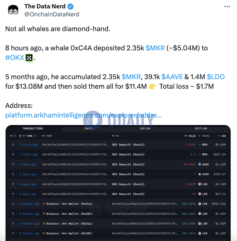The height and width of the screenshot is (241, 237).
Task: Switch to the OUTFLOW tab
Action: (201, 128)
